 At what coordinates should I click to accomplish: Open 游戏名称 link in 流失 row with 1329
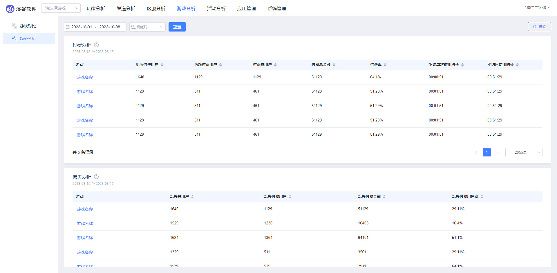pyautogui.click(x=85, y=252)
